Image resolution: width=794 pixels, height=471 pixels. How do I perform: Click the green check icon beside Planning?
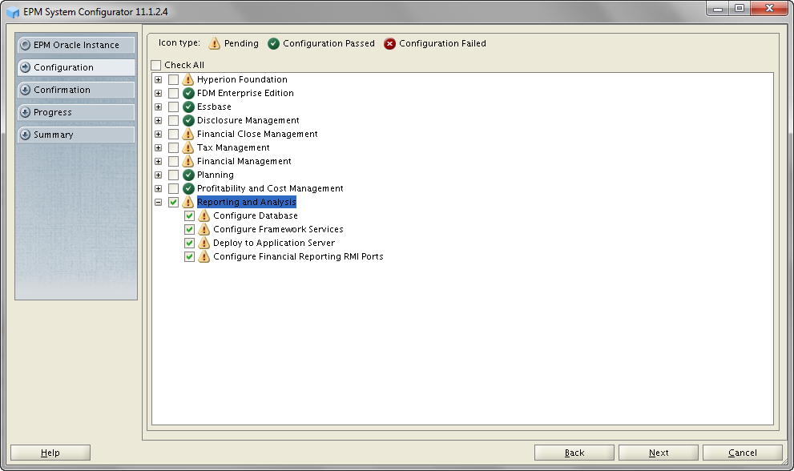click(188, 175)
